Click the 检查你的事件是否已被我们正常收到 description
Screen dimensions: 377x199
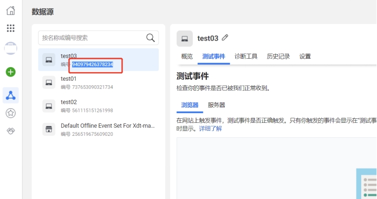(223, 88)
